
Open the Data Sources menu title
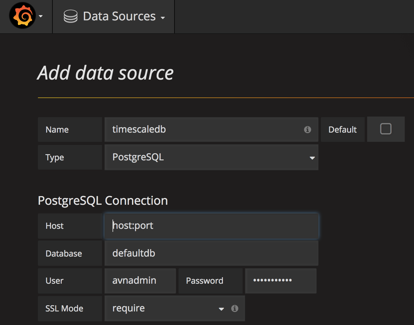pos(119,16)
